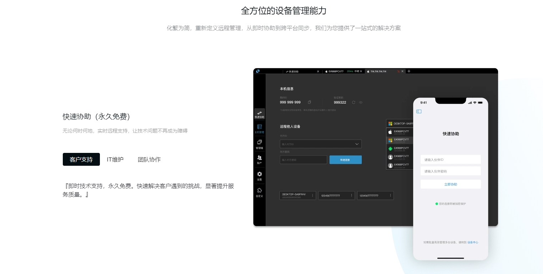Click the app logo in the title bar
The image size is (543, 274).
click(x=258, y=71)
